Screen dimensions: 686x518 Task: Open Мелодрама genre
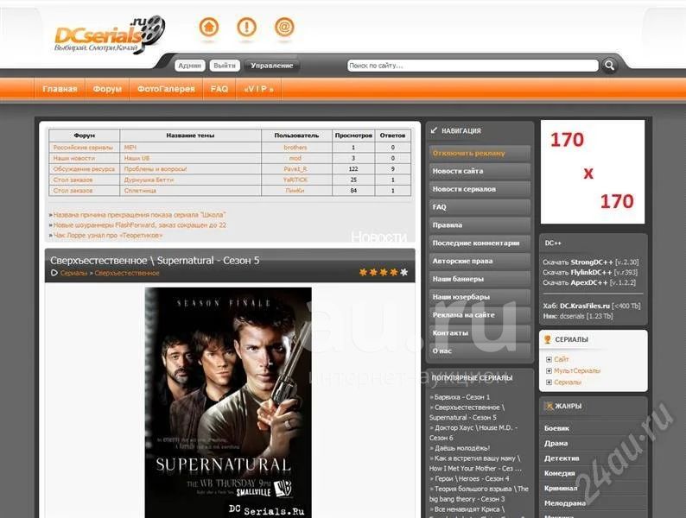(565, 503)
